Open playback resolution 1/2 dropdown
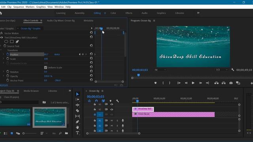 (222, 70)
